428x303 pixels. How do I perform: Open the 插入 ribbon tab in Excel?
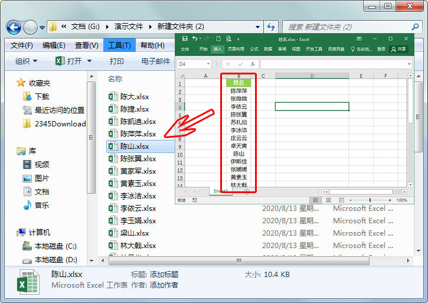coord(218,49)
